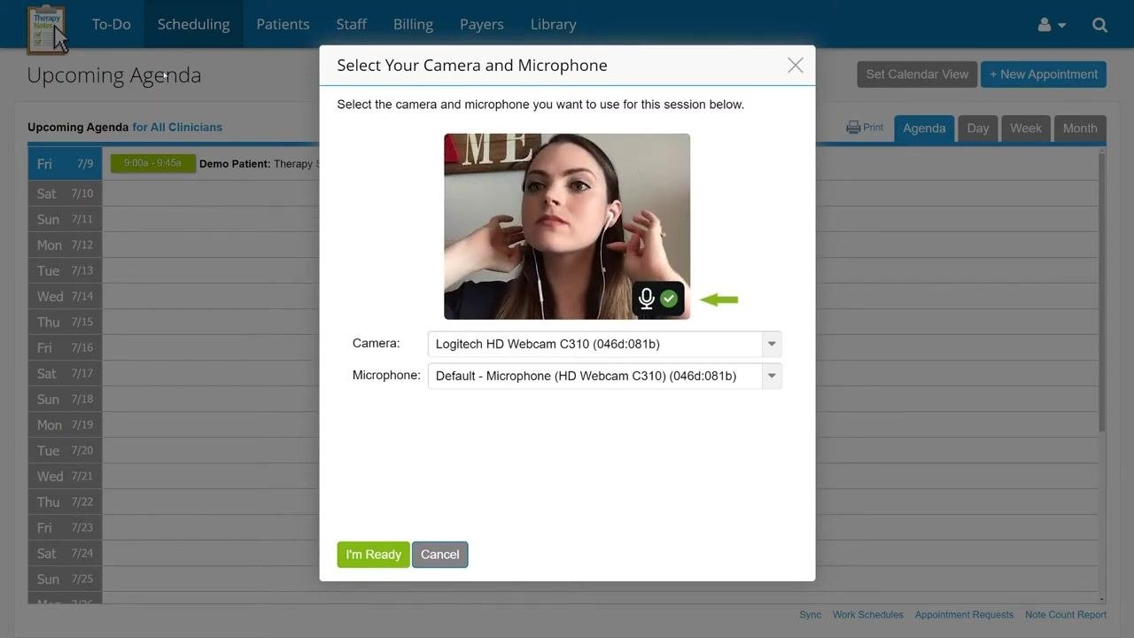Close the camera and microphone dialog
The width and height of the screenshot is (1134, 638).
[796, 65]
